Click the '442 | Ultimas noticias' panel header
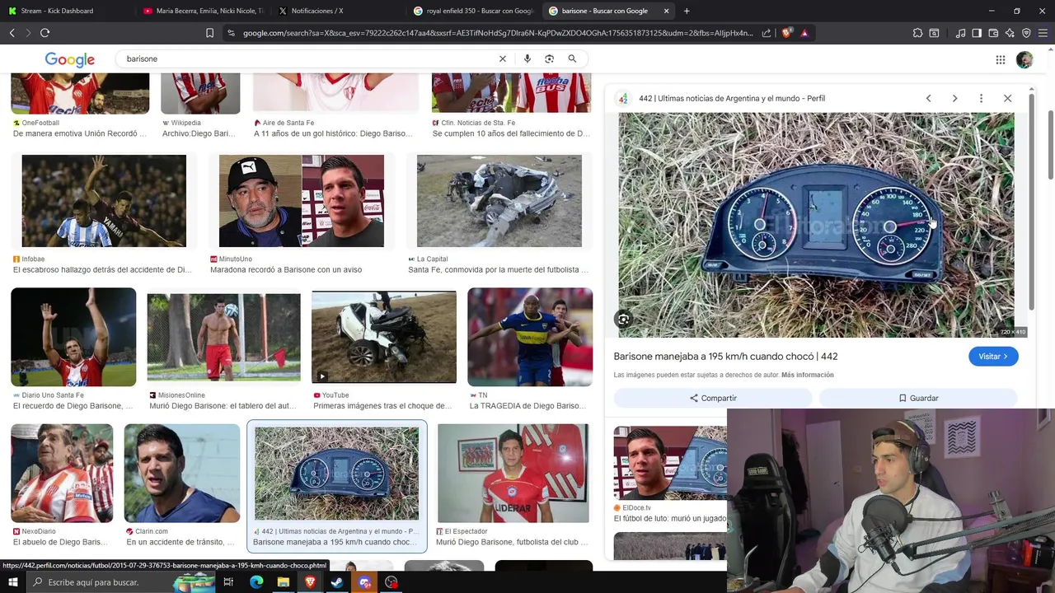The height and width of the screenshot is (593, 1055). pyautogui.click(x=732, y=98)
